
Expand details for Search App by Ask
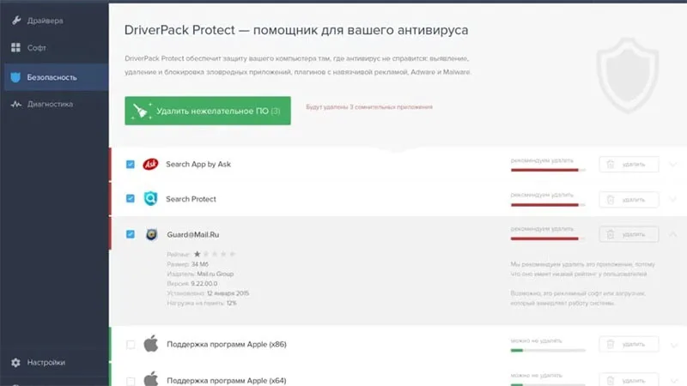point(673,165)
